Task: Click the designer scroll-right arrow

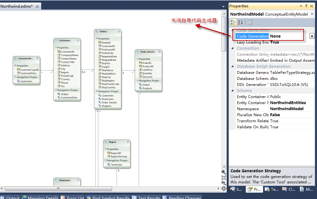Action: click(x=218, y=188)
